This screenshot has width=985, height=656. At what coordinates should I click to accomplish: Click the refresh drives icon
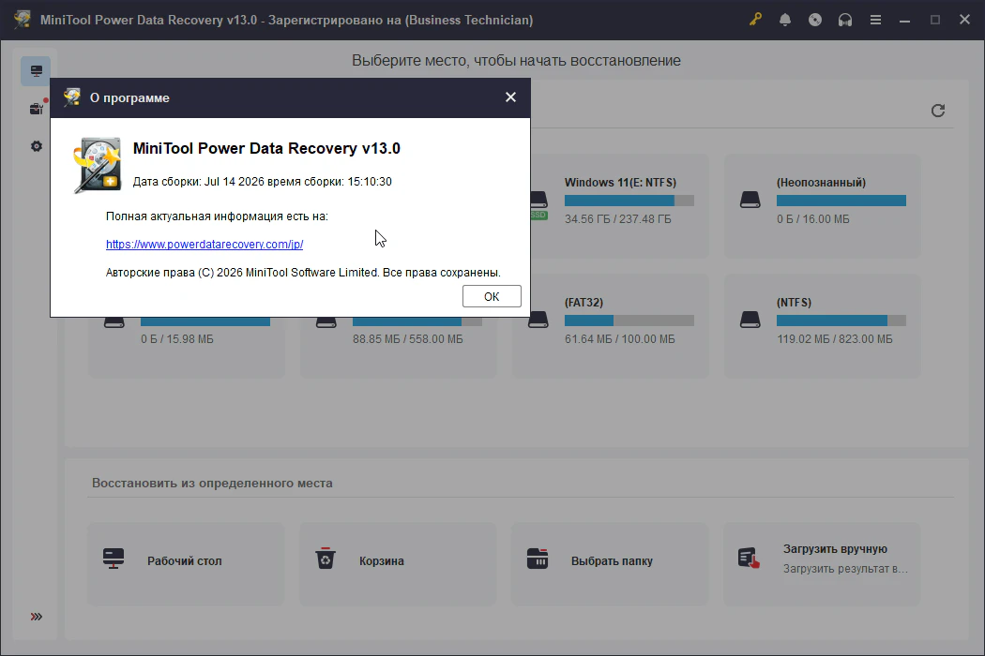tap(938, 111)
